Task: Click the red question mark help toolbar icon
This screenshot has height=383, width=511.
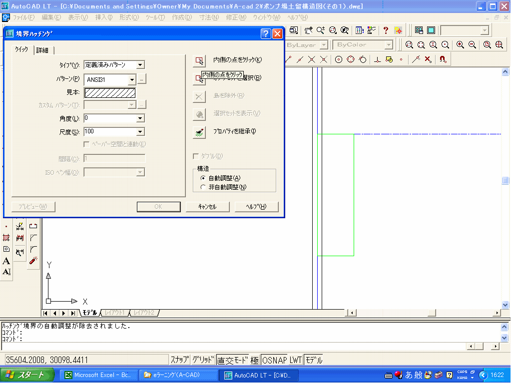Action: [x=386, y=30]
